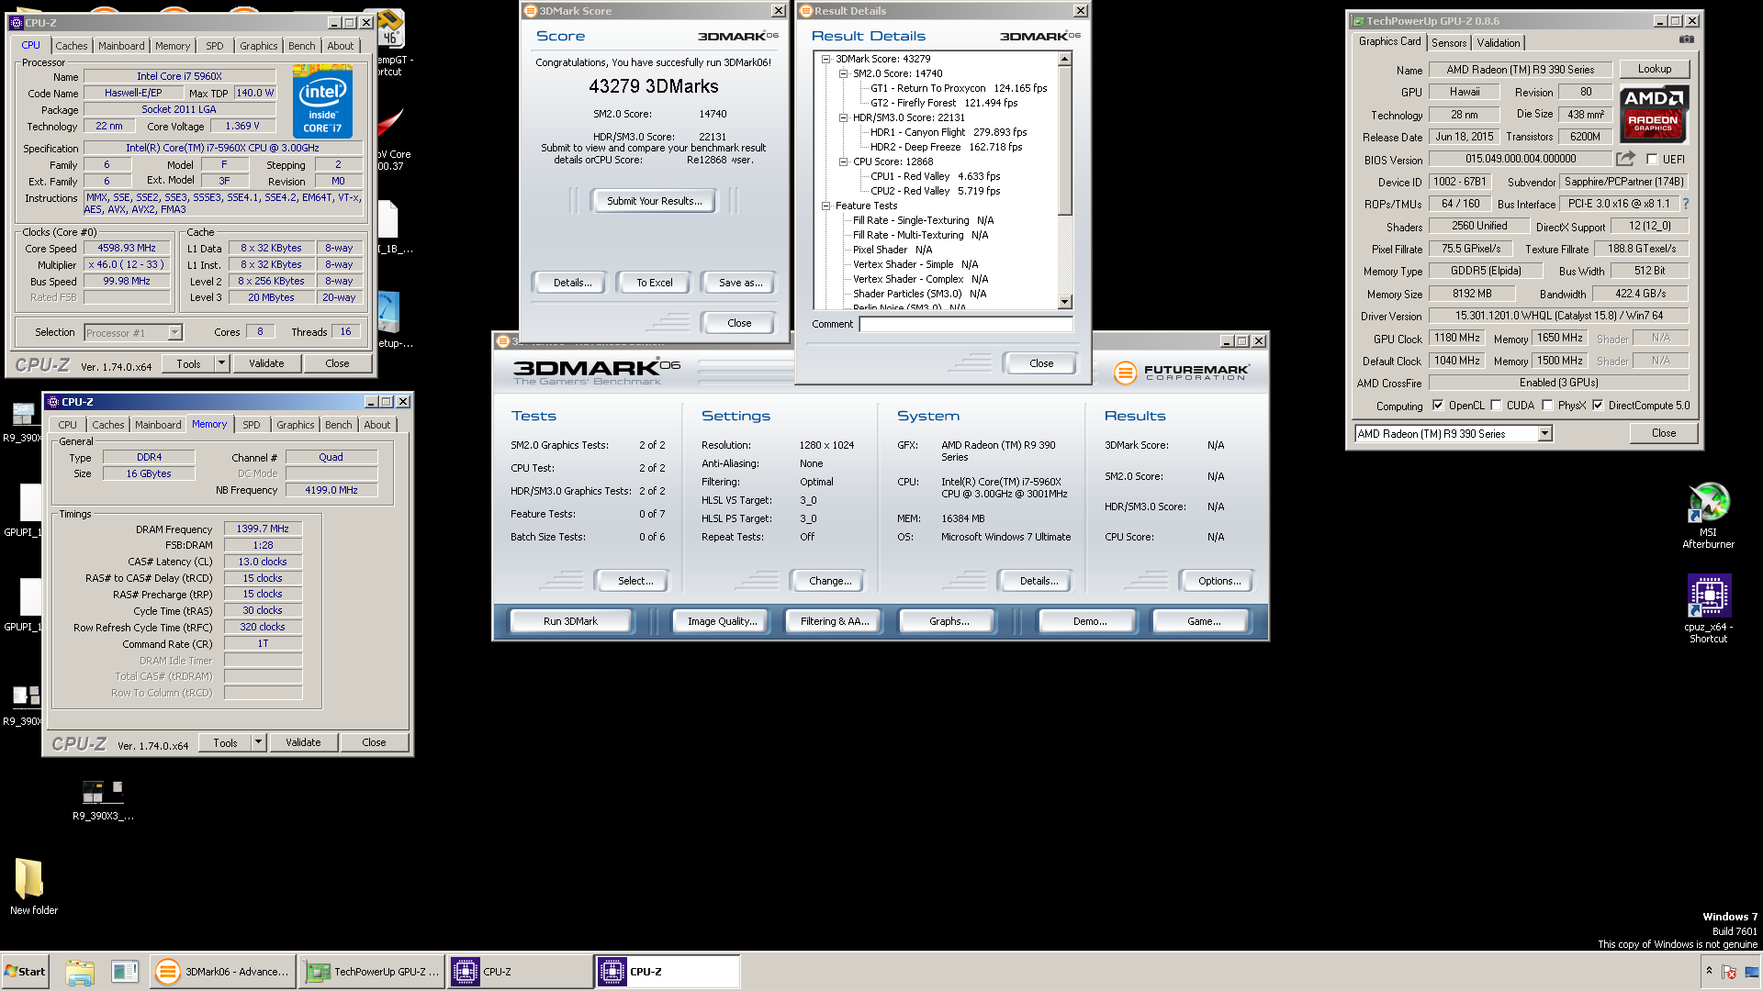Viewport: 1763px width, 991px height.
Task: Click the network tray icon
Action: [1751, 971]
